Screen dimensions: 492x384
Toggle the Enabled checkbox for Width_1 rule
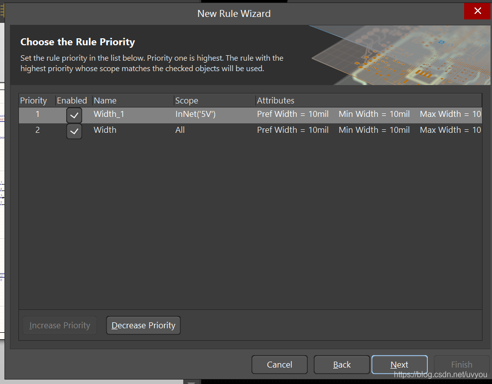coord(74,115)
